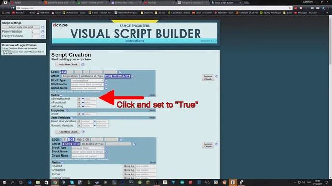Open help icon next to second Add New Chunk

(83, 132)
